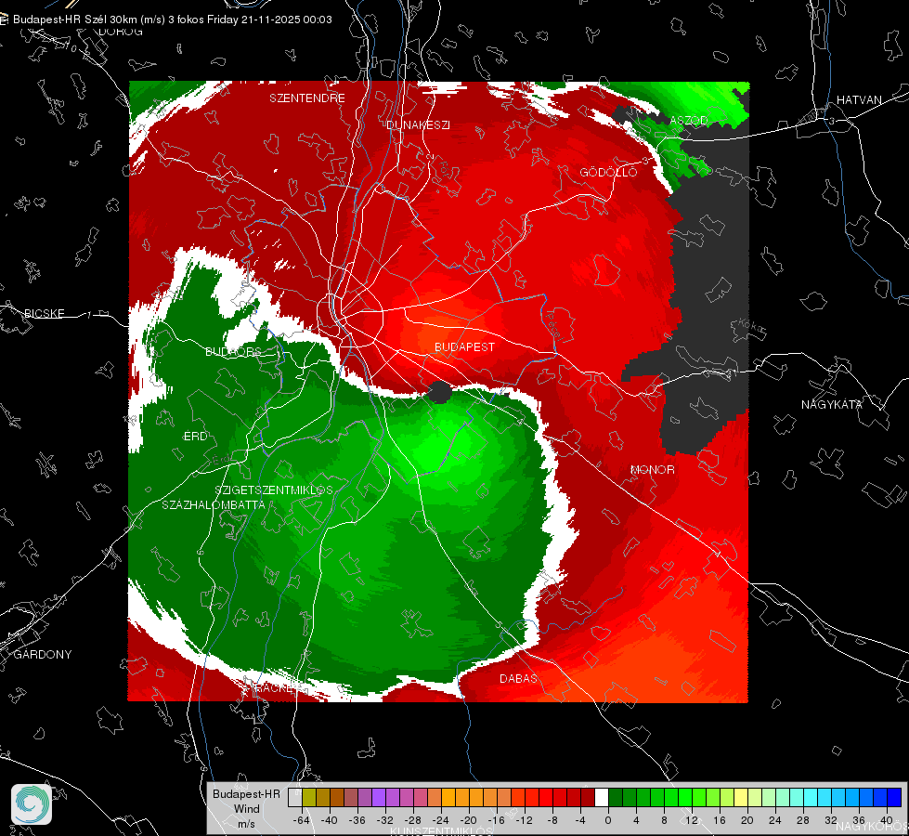This screenshot has width=909, height=836.
Task: Click the olive yellow swatch above -64
Action: 309,798
